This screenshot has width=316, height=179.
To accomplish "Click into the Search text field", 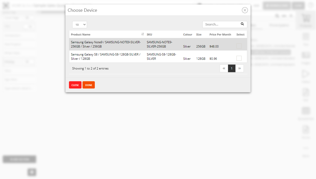I will pyautogui.click(x=220, y=24).
